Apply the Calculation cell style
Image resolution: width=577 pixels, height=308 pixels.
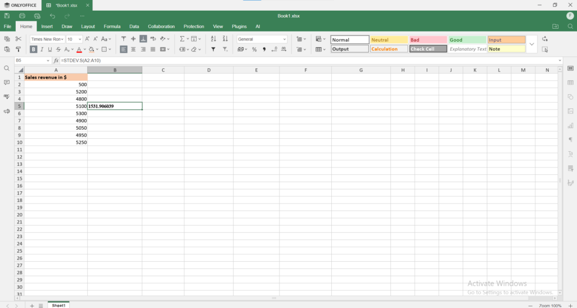(389, 49)
